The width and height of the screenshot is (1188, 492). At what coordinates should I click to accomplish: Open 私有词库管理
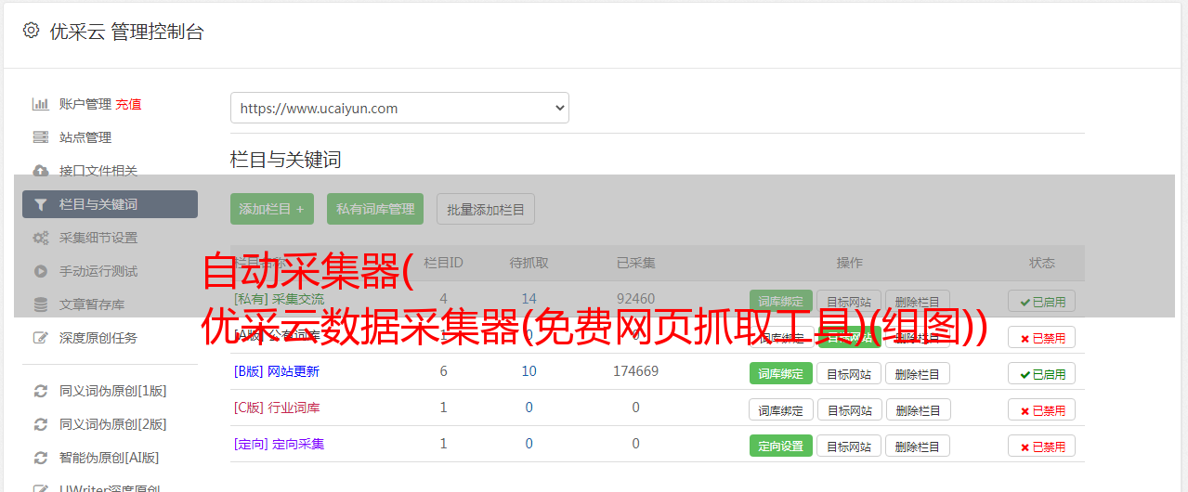[375, 209]
